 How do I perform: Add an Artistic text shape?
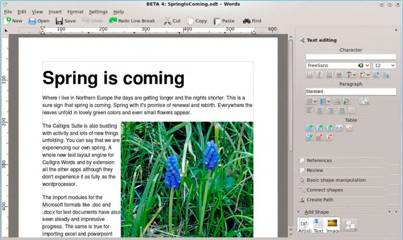[x=304, y=225]
